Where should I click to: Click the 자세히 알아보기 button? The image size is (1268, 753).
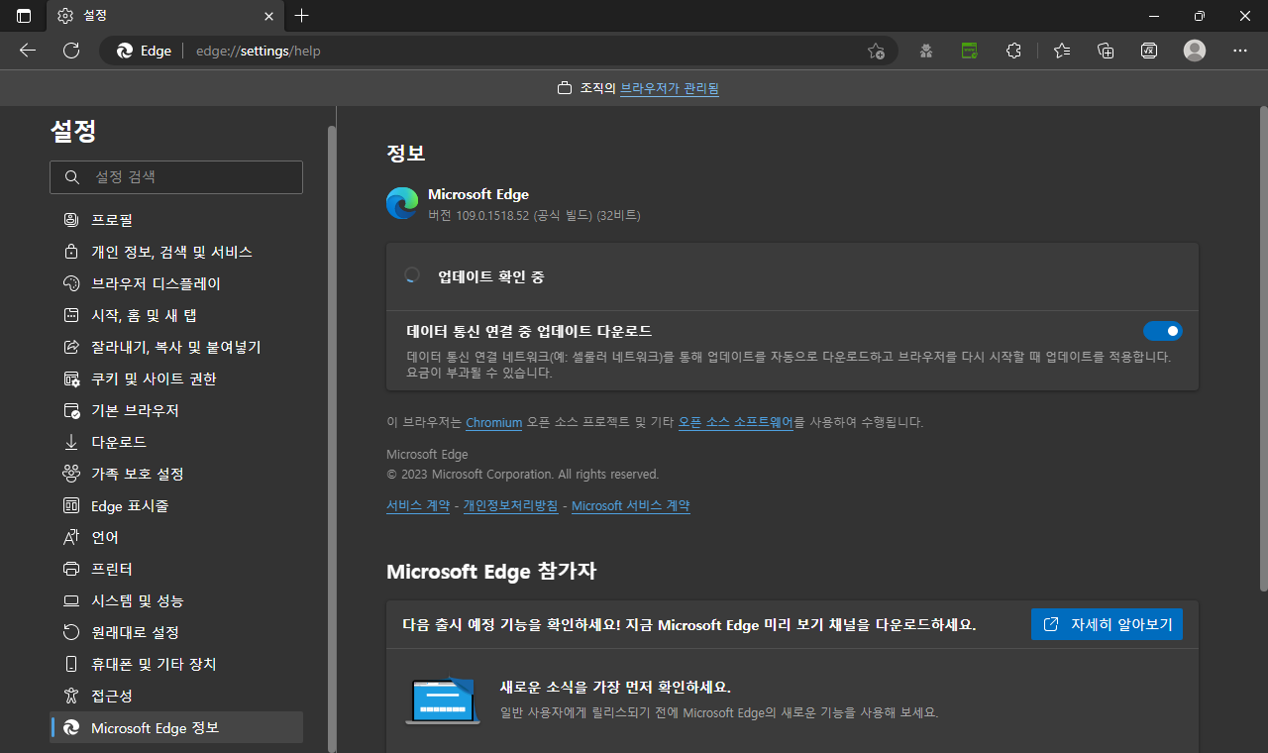(x=1107, y=624)
